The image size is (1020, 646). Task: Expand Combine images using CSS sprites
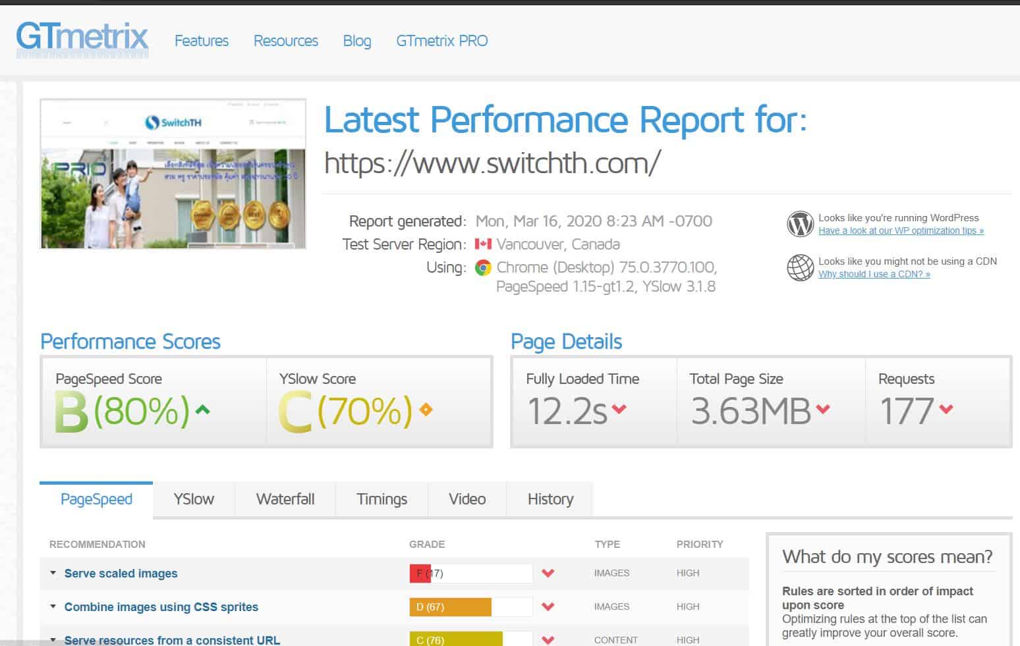[x=53, y=606]
